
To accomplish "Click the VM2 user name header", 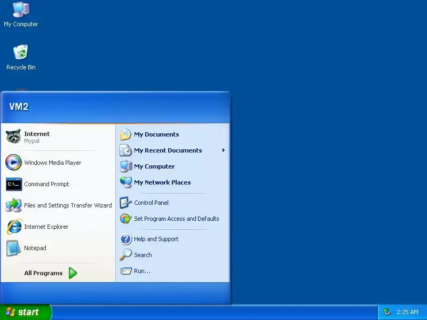I will (x=19, y=107).
